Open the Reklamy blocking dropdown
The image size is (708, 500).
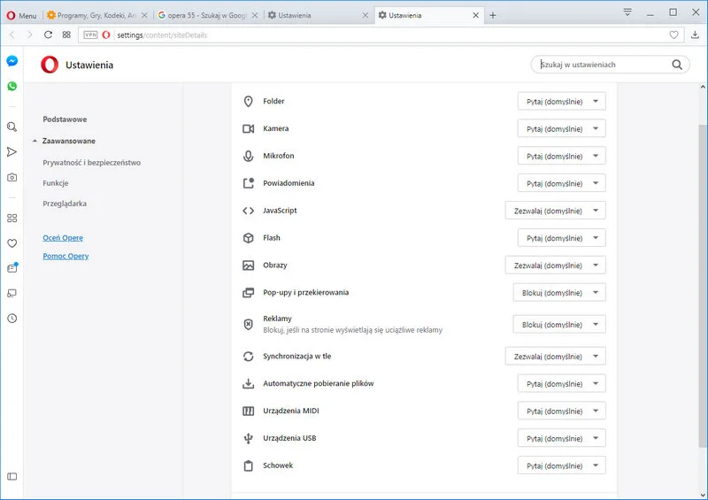click(559, 325)
